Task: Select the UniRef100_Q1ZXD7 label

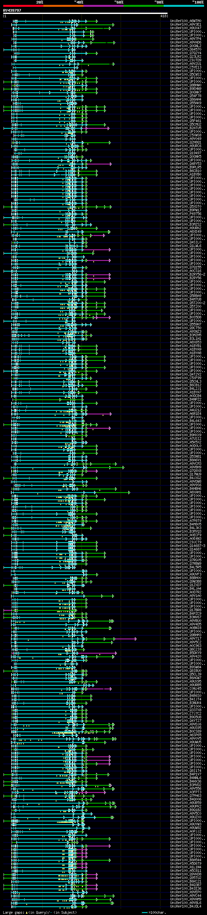Action: [186, 585]
